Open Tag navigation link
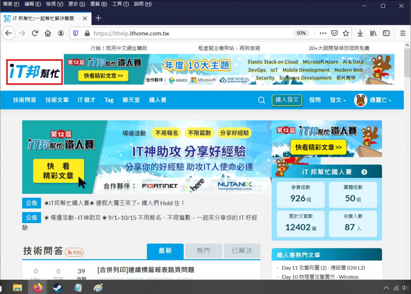This screenshot has height=294, width=411. [109, 100]
